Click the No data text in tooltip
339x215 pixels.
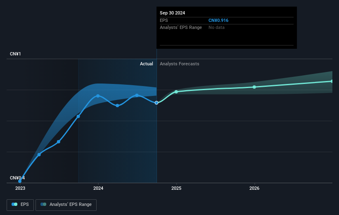click(x=216, y=28)
